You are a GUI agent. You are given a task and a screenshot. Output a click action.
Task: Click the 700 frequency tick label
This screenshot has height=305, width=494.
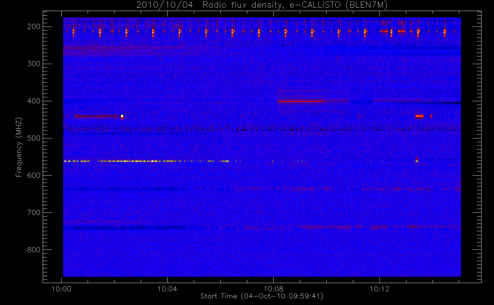[34, 213]
